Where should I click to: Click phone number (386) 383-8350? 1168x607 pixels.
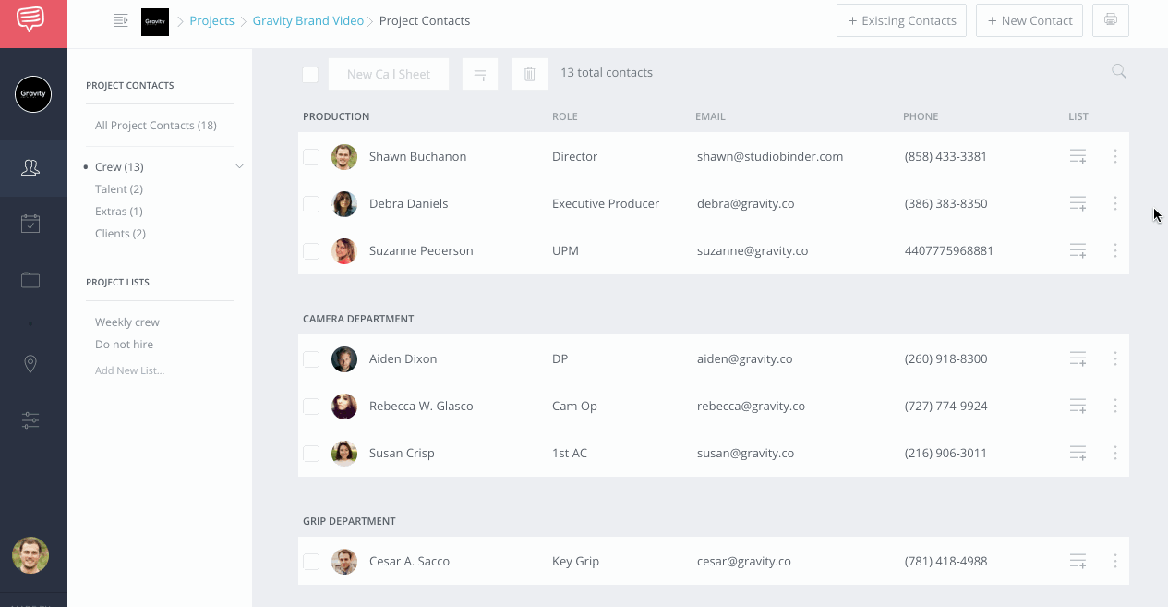pyautogui.click(x=945, y=204)
